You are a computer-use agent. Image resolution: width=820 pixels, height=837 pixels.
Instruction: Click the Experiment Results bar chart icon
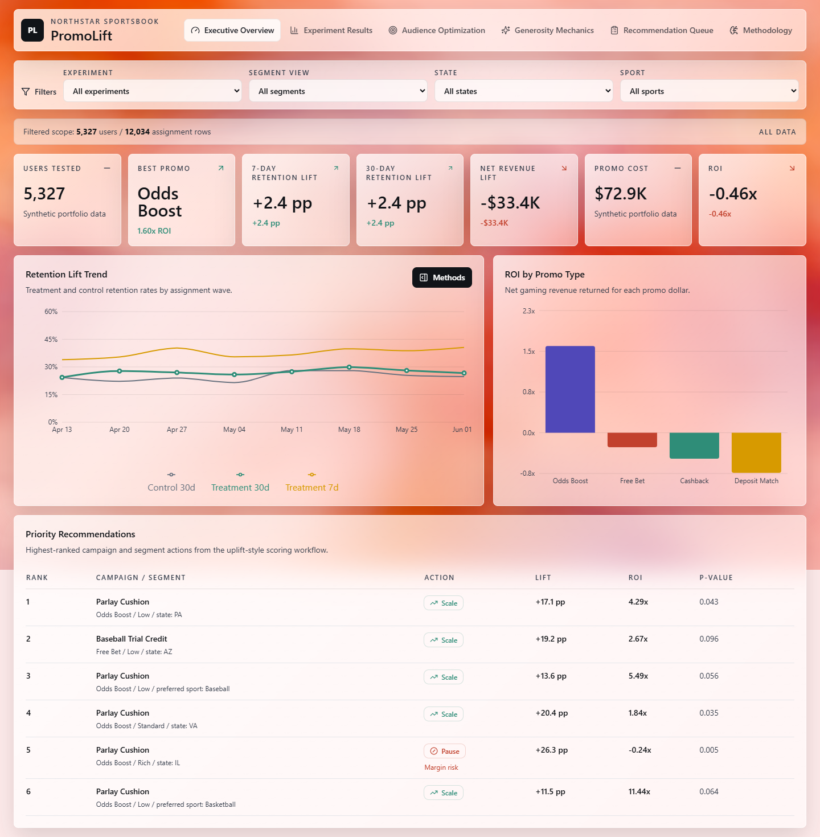pos(294,30)
